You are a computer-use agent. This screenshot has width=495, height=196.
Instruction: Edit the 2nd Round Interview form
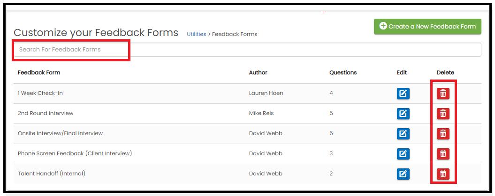tap(403, 114)
